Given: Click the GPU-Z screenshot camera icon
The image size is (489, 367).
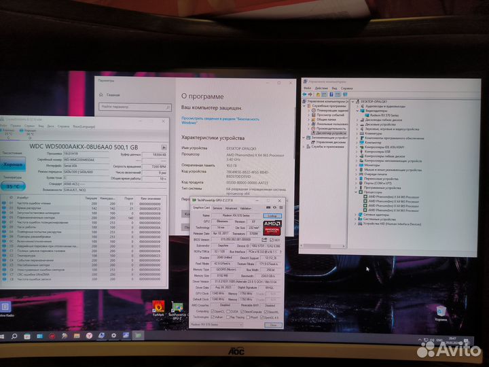Looking at the screenshot, I should coord(268,207).
